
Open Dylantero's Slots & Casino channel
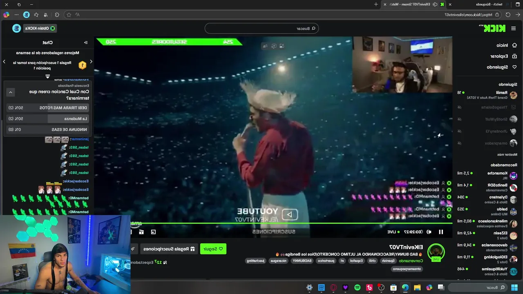click(487, 199)
